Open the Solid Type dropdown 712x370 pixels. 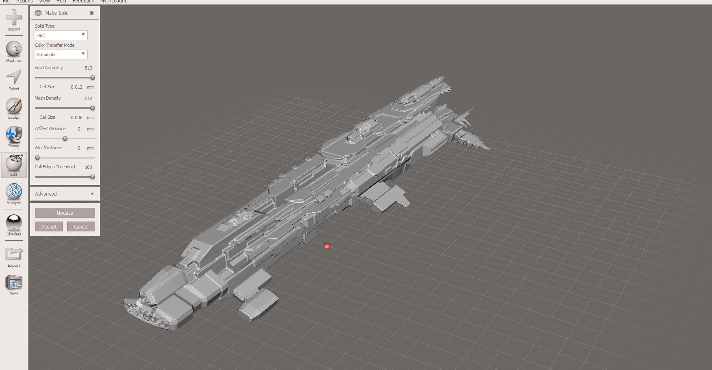(x=61, y=35)
